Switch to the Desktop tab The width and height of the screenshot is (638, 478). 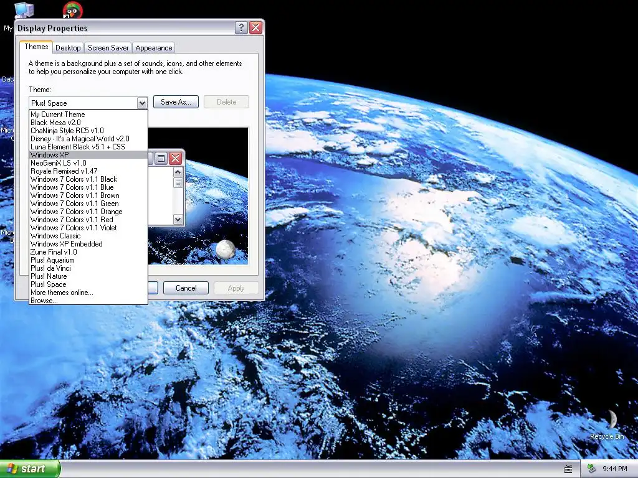(68, 48)
